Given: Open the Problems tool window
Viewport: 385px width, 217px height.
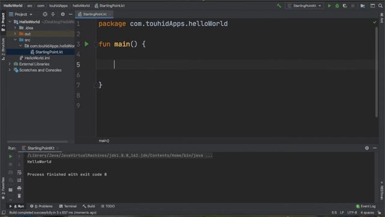Looking at the screenshot, I should [42, 206].
